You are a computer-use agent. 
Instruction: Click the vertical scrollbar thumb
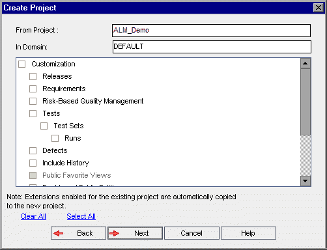pyautogui.click(x=306, y=102)
